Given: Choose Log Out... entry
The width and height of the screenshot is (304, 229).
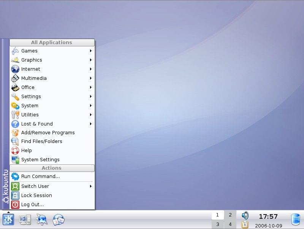Looking at the screenshot, I should 52,205.
